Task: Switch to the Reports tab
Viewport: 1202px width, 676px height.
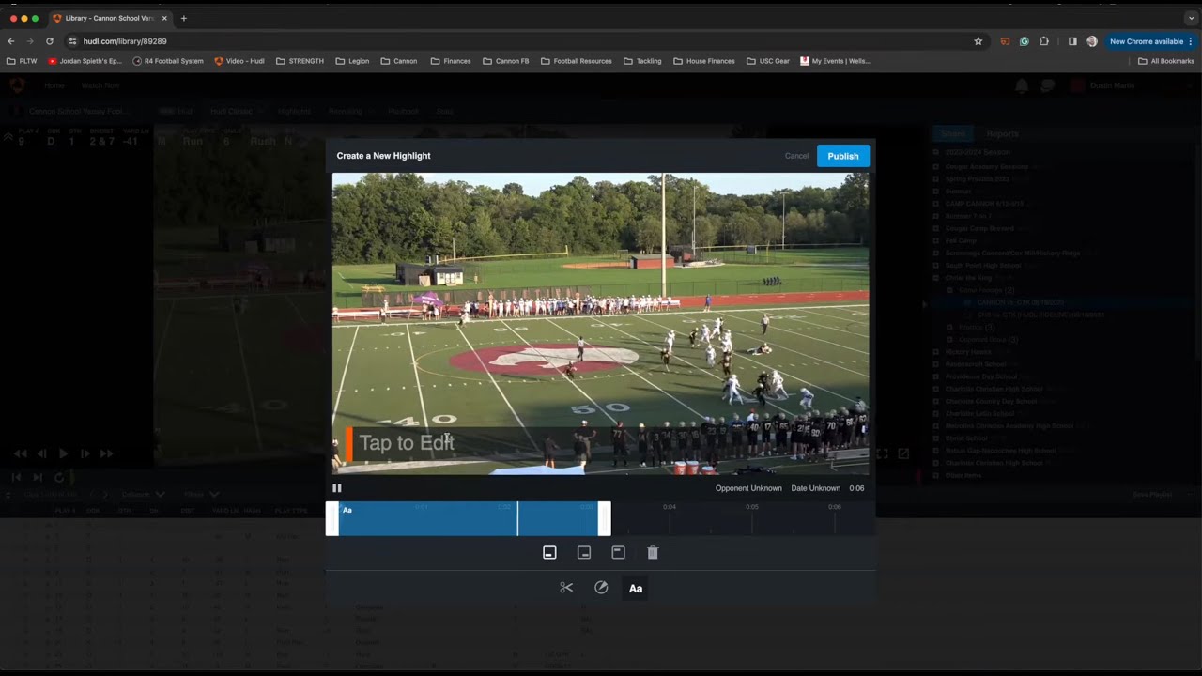Action: pyautogui.click(x=1002, y=134)
